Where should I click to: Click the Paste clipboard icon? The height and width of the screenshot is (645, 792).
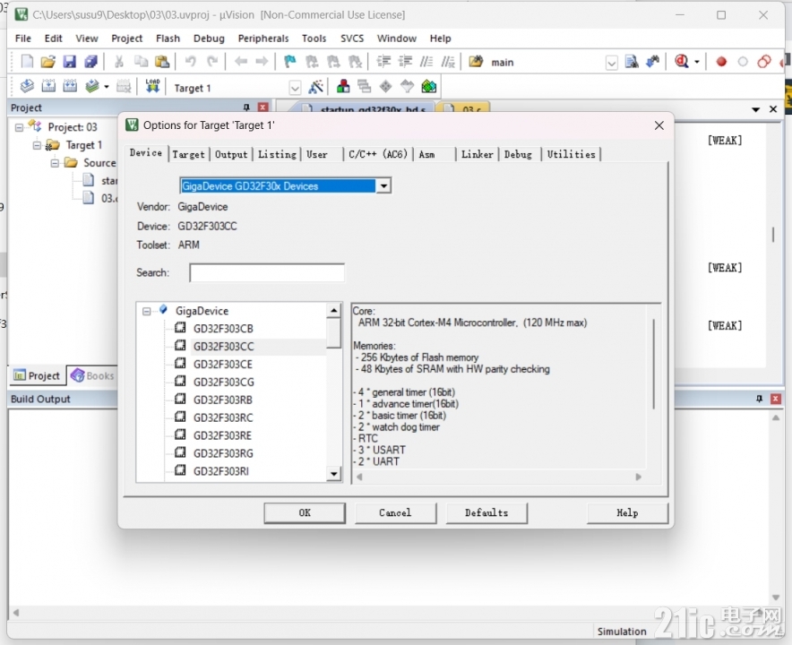pyautogui.click(x=161, y=62)
